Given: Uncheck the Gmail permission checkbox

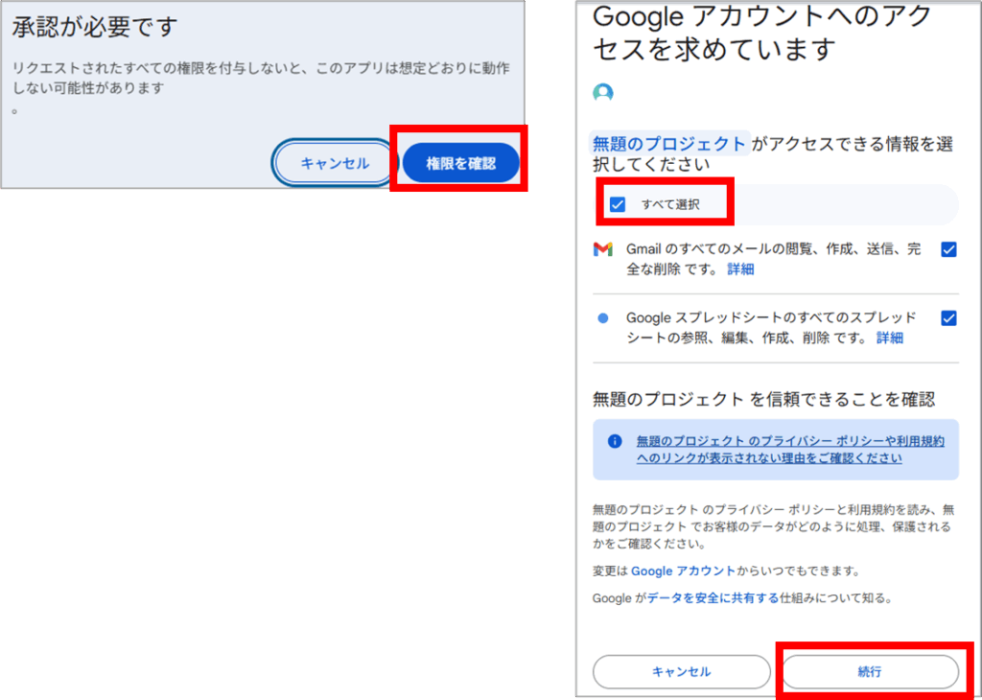Looking at the screenshot, I should pyautogui.click(x=948, y=249).
